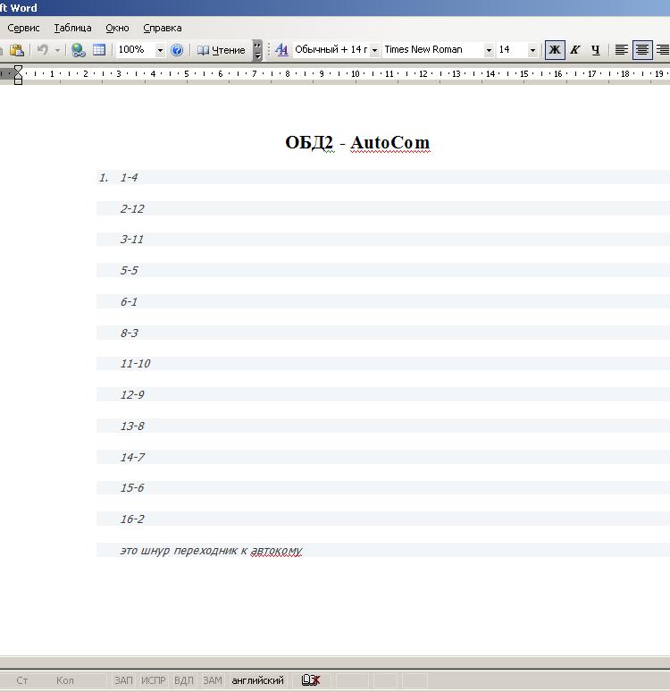Click the 100% zoom field
670x692 pixels.
[x=135, y=49]
